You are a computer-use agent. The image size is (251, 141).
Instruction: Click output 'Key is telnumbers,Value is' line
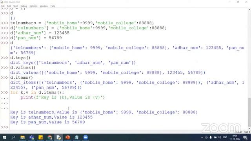coord(104,112)
